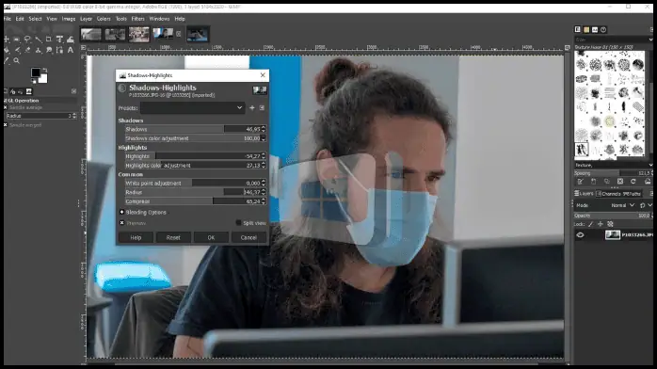Reset colors to default black and white

pyautogui.click(x=34, y=81)
